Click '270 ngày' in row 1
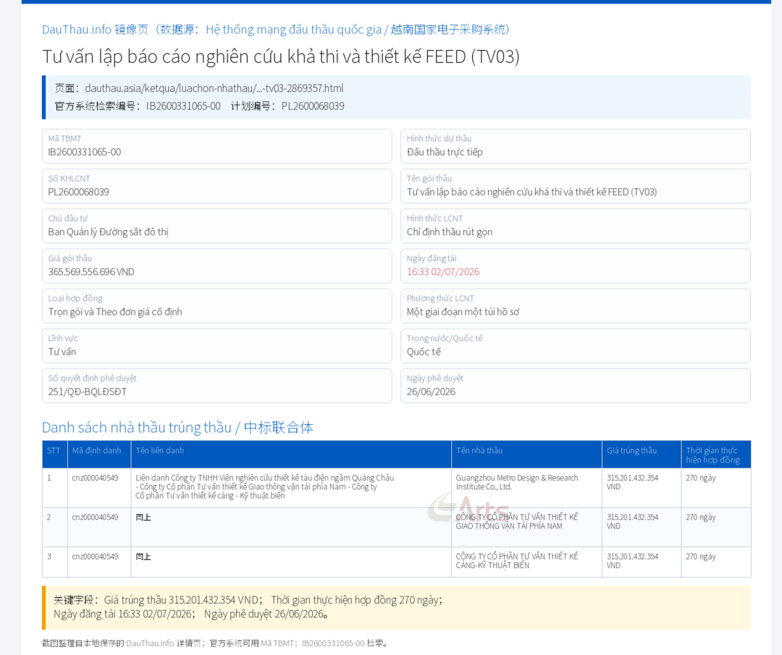The width and height of the screenshot is (782, 655). (701, 478)
